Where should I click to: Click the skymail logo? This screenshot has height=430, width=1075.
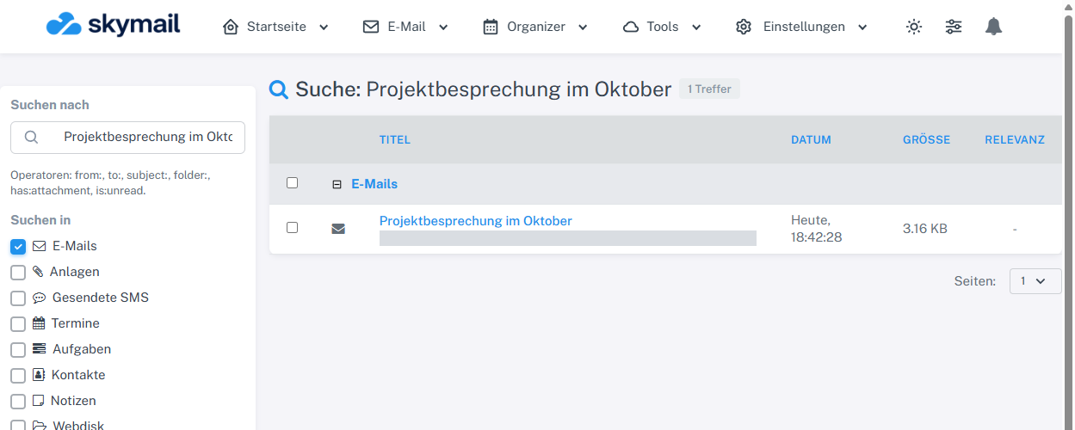point(113,25)
